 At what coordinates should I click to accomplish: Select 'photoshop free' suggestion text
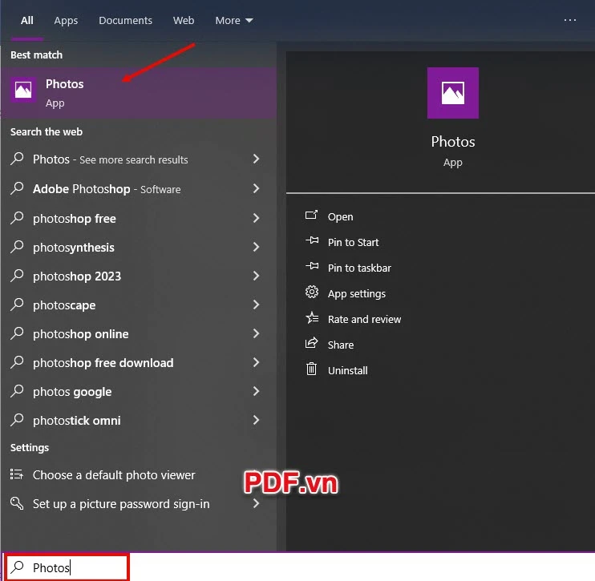[75, 219]
